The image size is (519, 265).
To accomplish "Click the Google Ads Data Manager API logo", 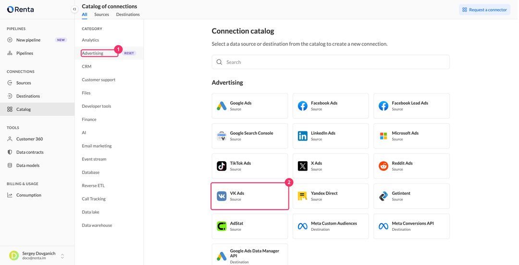I will pyautogui.click(x=222, y=256).
